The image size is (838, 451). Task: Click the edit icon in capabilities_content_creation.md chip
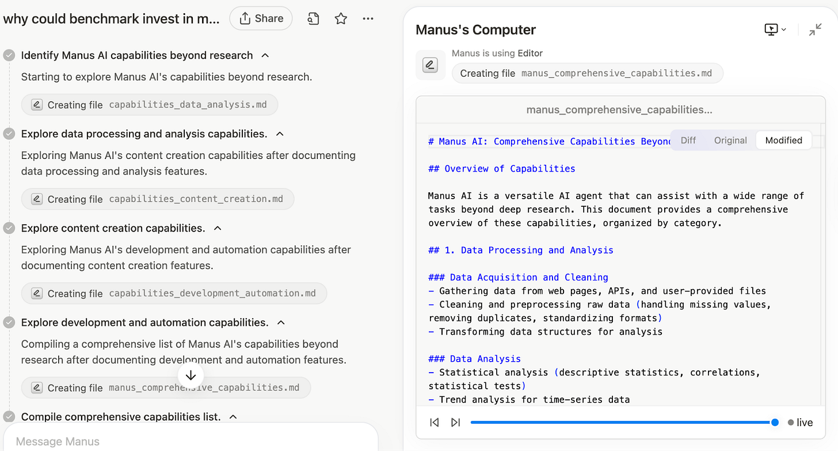36,199
